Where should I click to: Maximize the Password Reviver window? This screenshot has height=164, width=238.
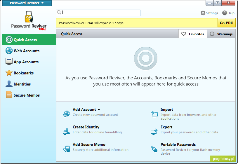pyautogui.click(x=218, y=3)
